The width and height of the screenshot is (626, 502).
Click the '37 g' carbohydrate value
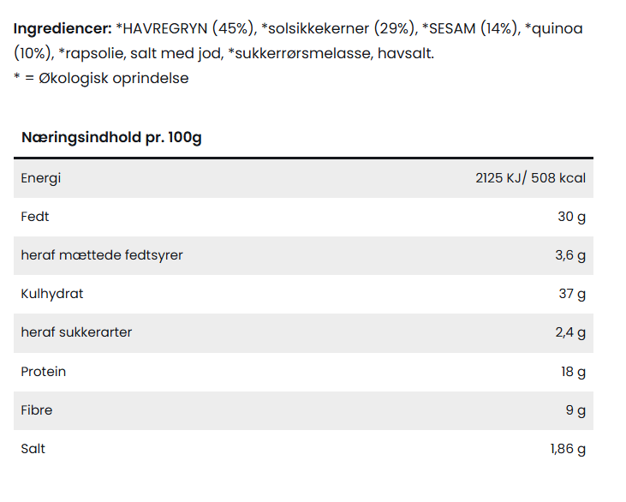coord(571,294)
